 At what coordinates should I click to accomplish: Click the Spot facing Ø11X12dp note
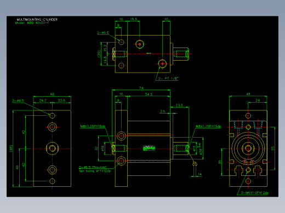point(95,171)
